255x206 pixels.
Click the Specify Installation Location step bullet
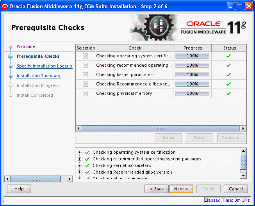point(11,66)
